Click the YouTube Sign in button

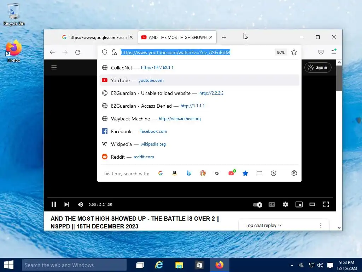click(318, 67)
